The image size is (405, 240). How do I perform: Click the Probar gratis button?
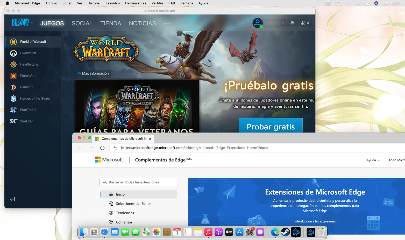pos(271,125)
